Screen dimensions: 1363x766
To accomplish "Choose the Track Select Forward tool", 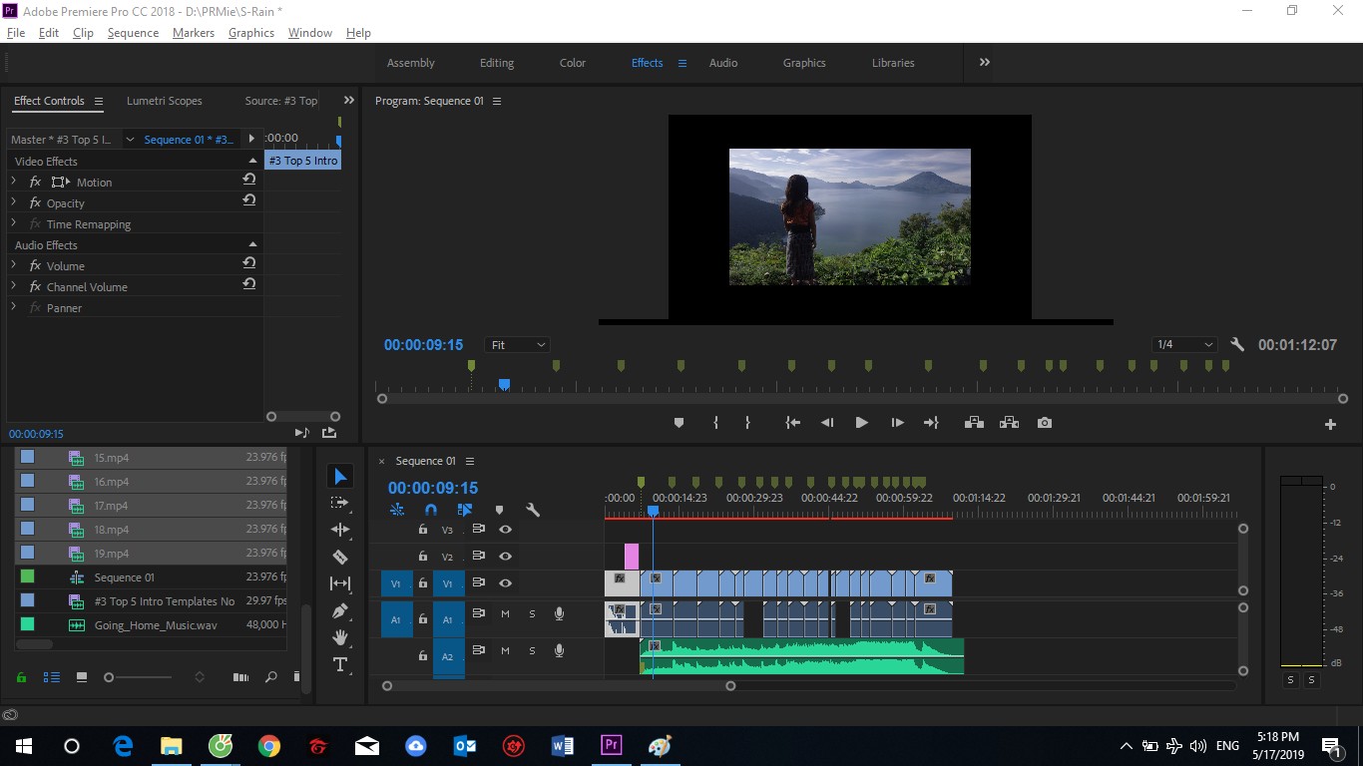I will point(340,503).
